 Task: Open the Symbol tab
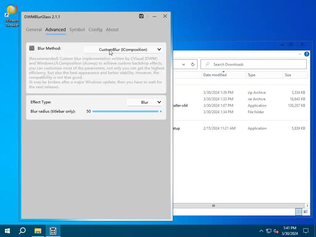(77, 30)
